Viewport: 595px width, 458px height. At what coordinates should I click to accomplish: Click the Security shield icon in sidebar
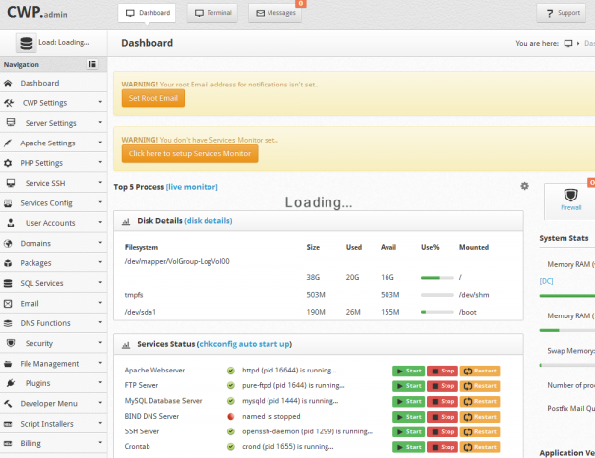click(11, 343)
